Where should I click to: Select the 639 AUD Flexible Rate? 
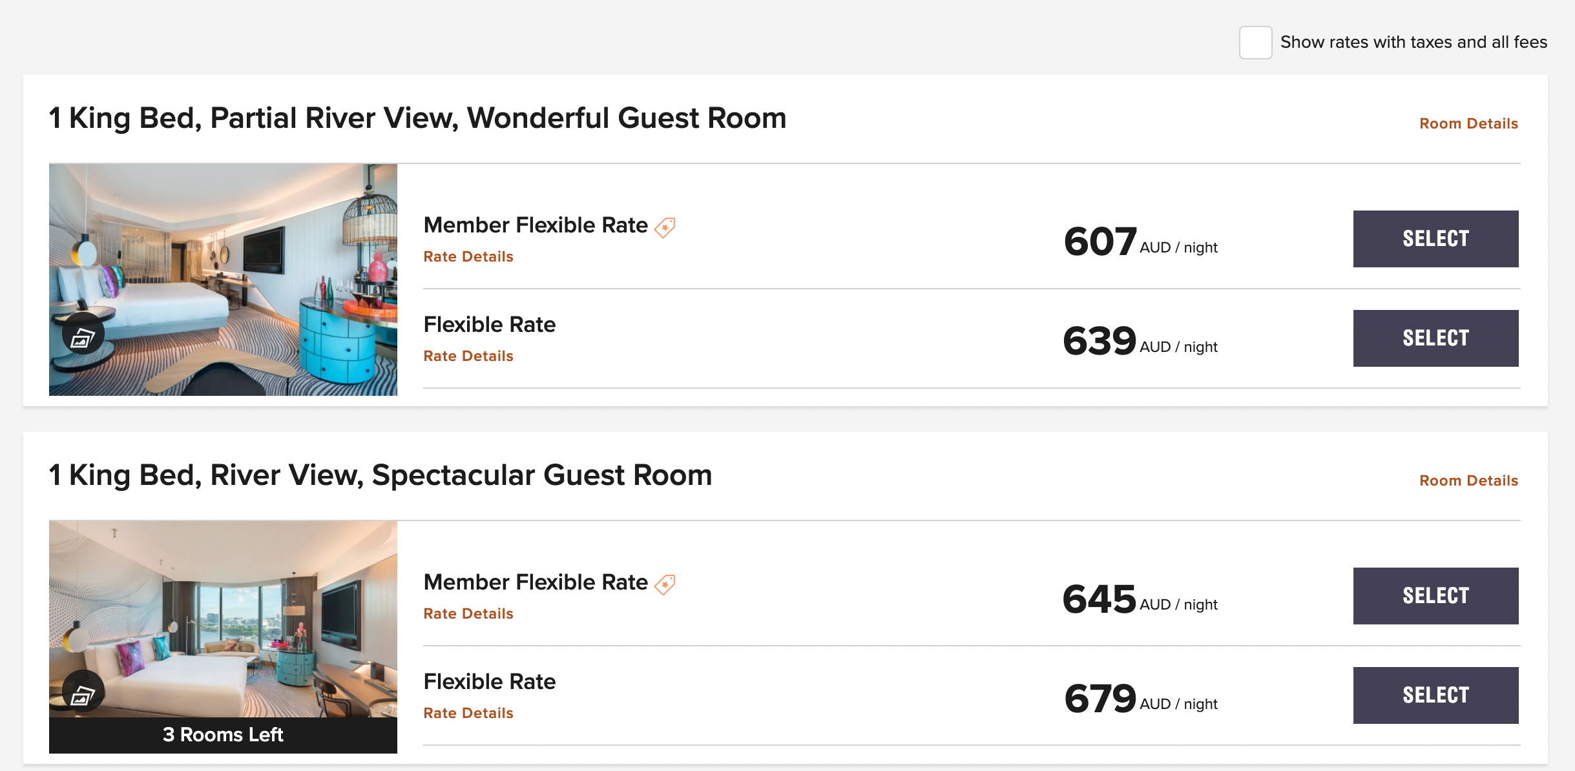pos(1435,338)
